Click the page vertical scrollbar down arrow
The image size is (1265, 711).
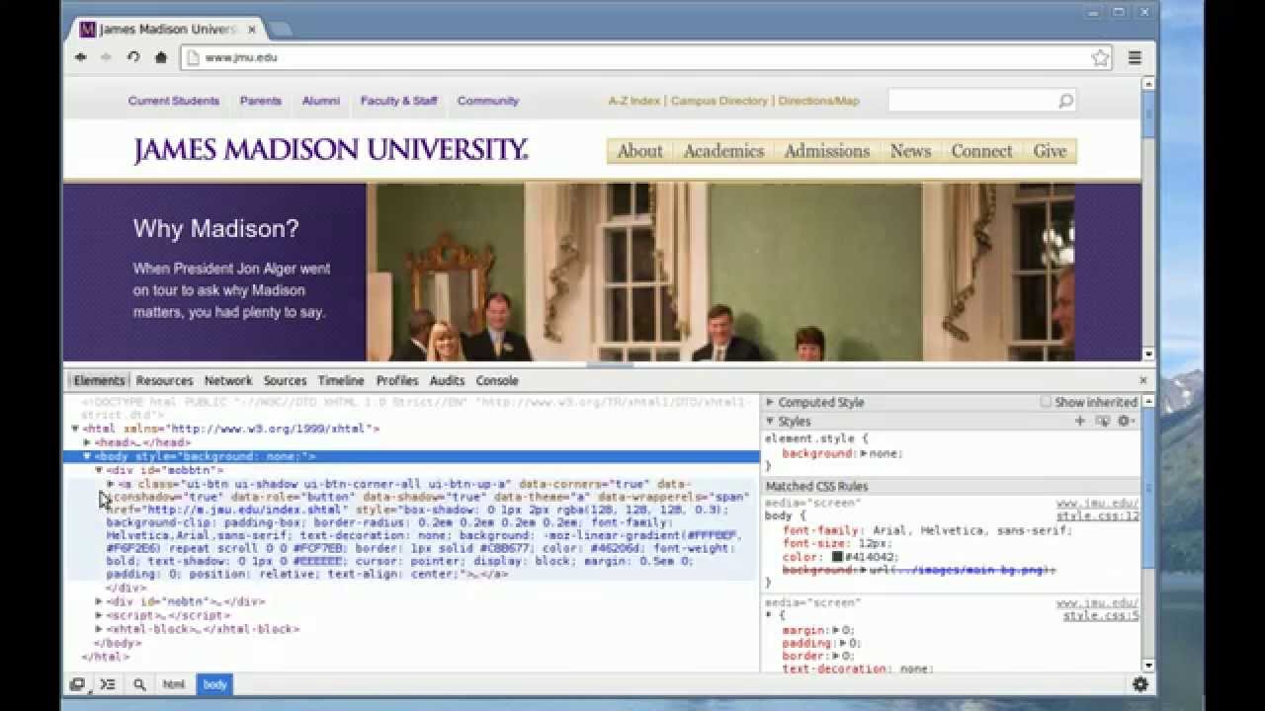click(x=1148, y=354)
